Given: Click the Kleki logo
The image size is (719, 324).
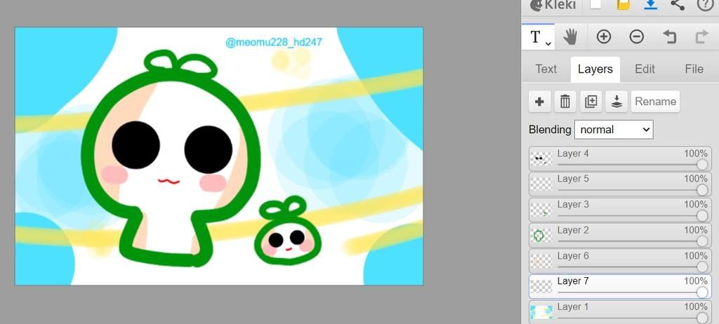Looking at the screenshot, I should [x=553, y=5].
